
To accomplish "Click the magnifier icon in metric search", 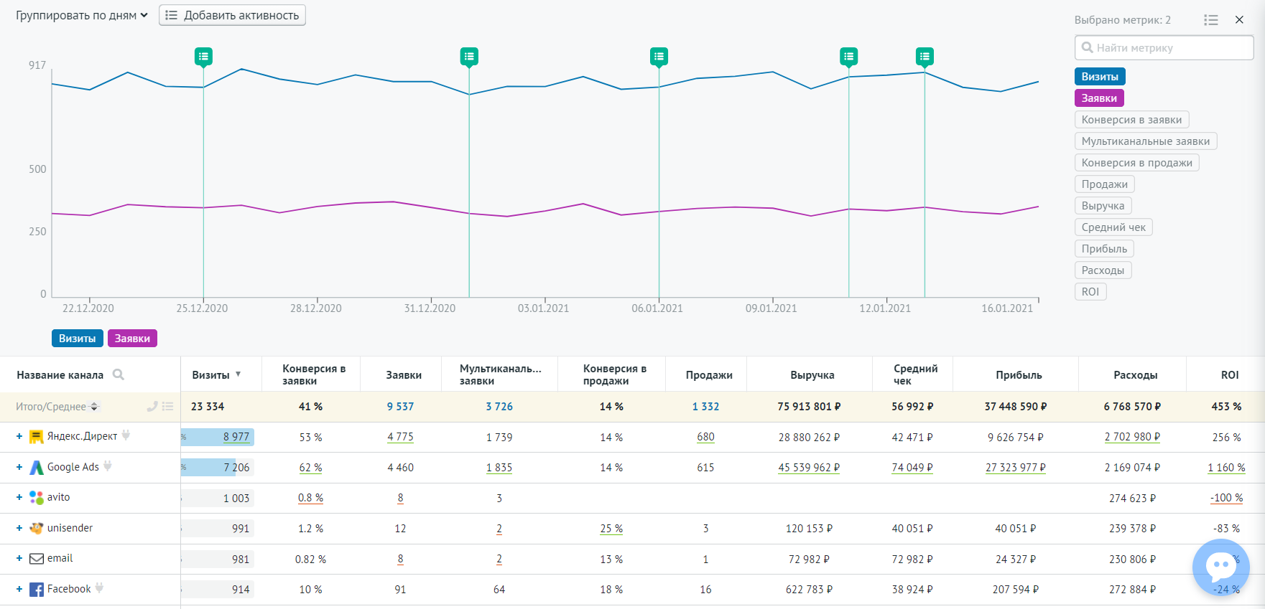I will [1088, 47].
